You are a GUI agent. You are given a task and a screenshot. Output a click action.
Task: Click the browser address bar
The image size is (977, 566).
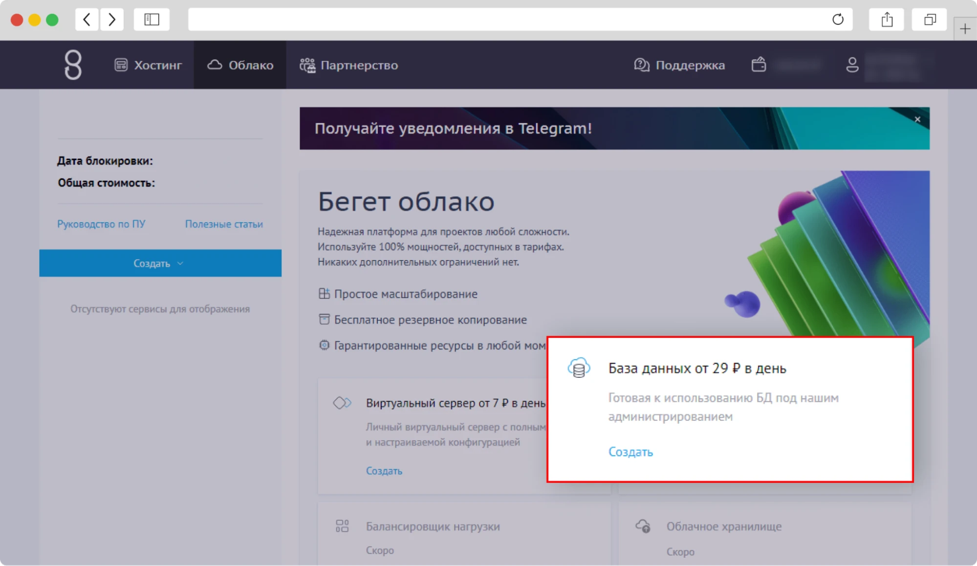(x=489, y=20)
